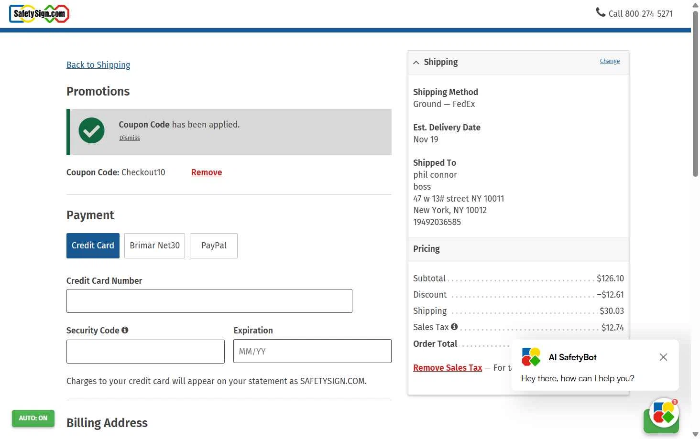Click the AI SafetyBot logo in chat popup

click(531, 357)
